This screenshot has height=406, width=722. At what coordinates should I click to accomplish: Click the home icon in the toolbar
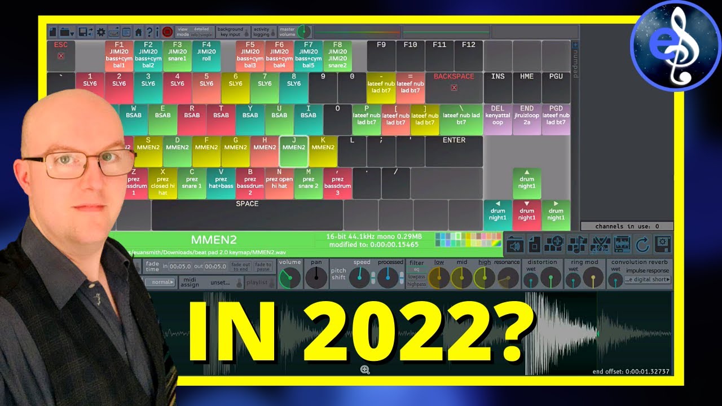(138, 32)
